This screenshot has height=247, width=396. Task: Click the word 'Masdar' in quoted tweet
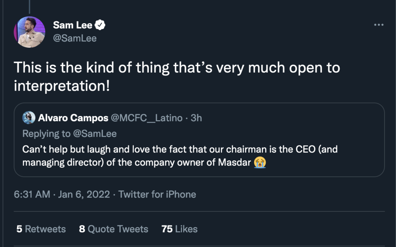click(234, 162)
